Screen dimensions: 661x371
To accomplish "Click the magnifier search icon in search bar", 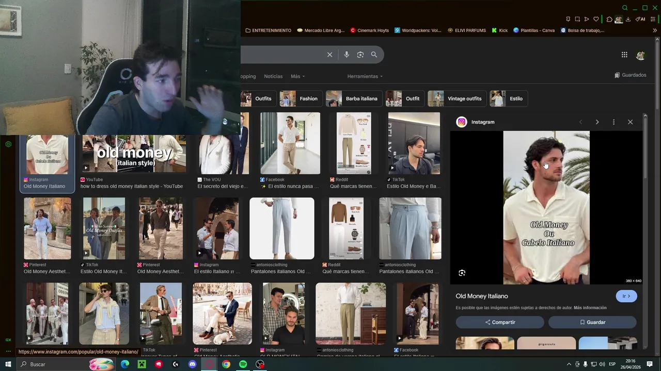I will [x=374, y=55].
